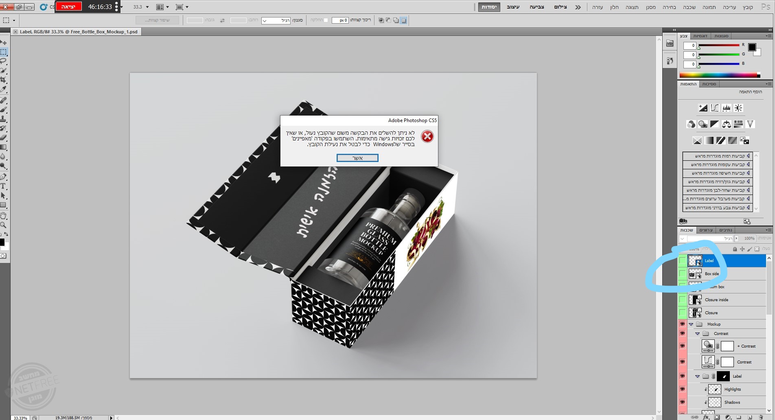Switch to the ערוצים (Channels) tab
The image size is (775, 420).
[706, 230]
